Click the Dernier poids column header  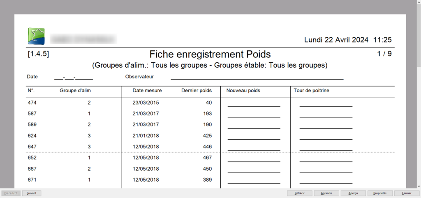click(197, 91)
